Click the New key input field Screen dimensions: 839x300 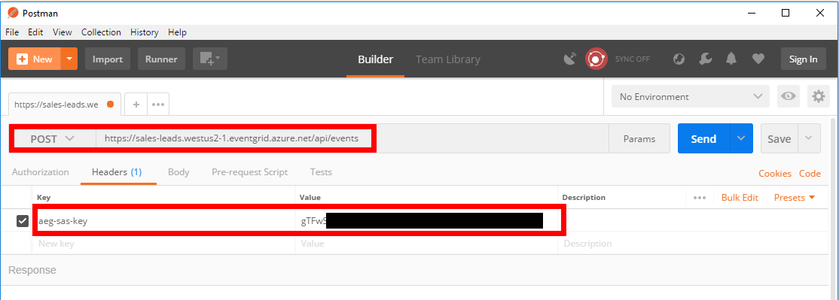coord(164,244)
